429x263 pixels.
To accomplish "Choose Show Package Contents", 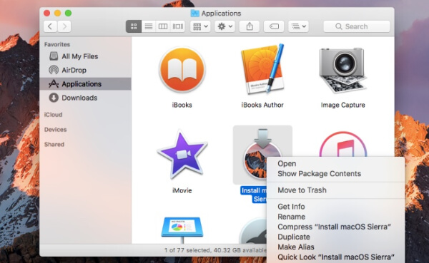I will tap(336, 174).
